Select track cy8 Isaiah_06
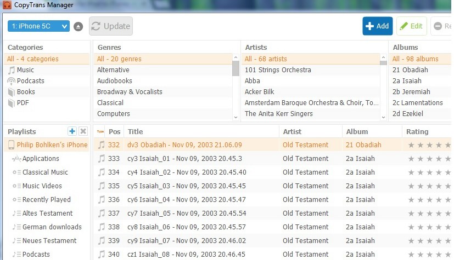 pos(187,227)
